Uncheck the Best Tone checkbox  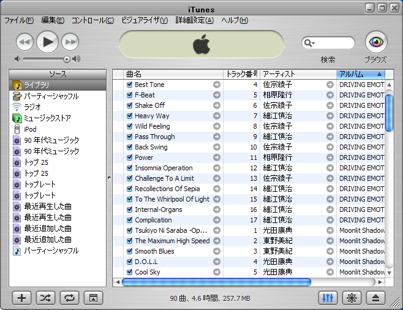[x=130, y=85]
